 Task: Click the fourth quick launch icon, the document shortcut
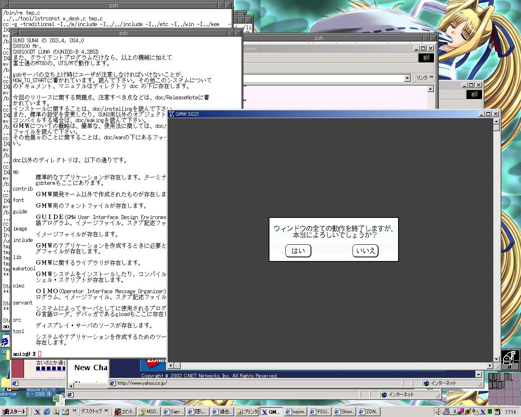click(x=66, y=412)
